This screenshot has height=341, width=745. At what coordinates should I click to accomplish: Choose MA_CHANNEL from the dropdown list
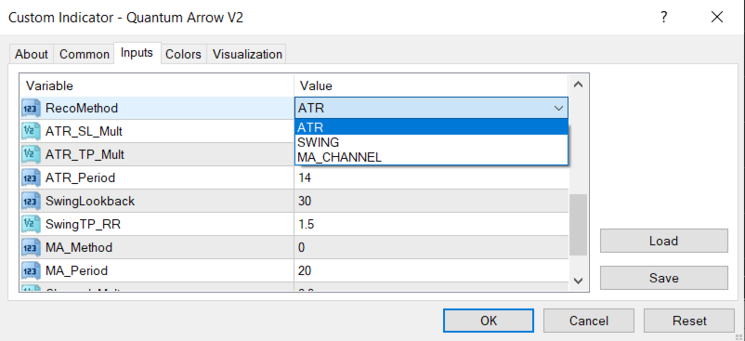click(x=431, y=157)
